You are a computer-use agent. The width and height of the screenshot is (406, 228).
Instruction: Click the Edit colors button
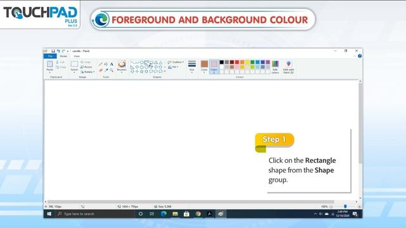click(x=275, y=67)
